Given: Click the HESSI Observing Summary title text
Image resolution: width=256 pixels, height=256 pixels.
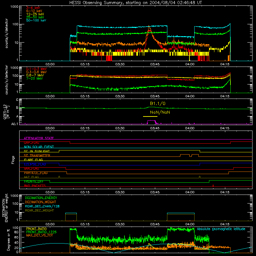Looking at the screenshot, I should pyautogui.click(x=136, y=3).
